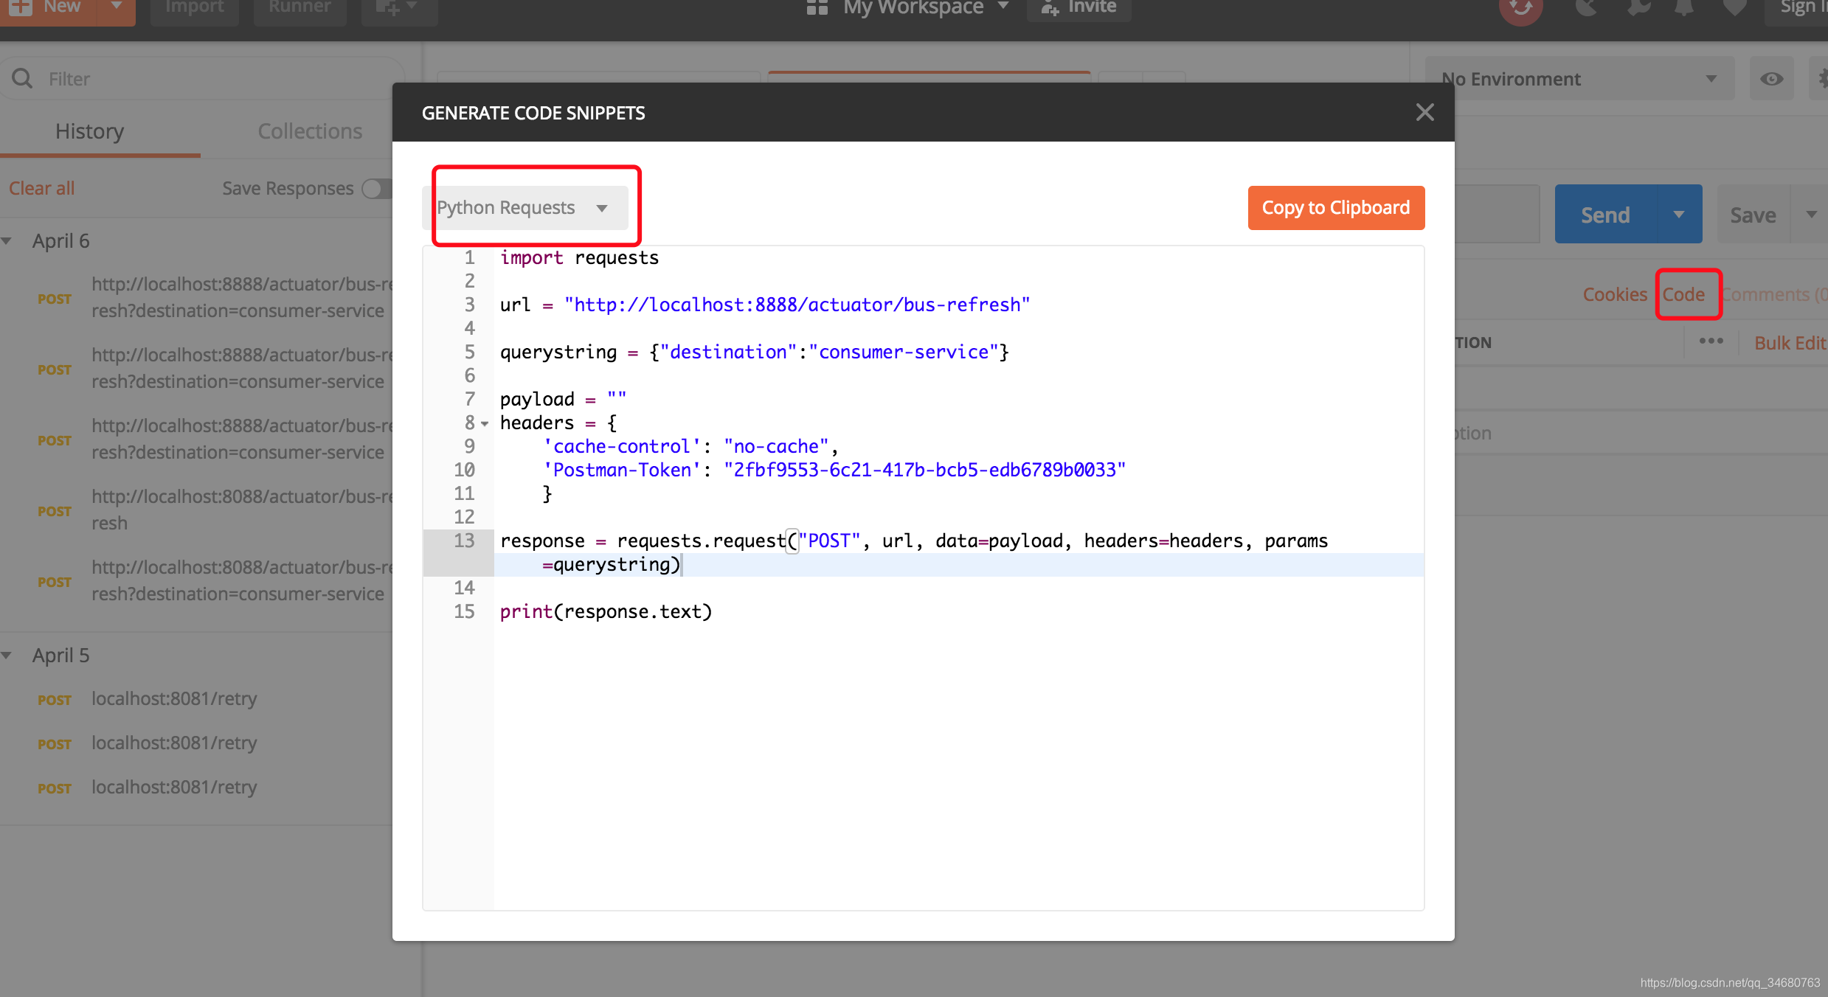Open the Python Requests language dropdown
The image size is (1828, 997).
click(524, 208)
